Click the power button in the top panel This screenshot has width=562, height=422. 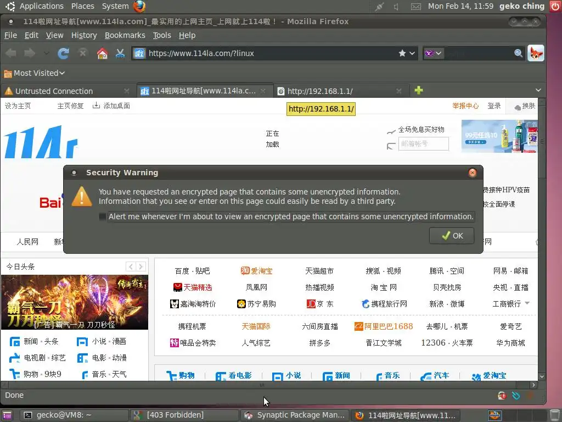(x=555, y=6)
